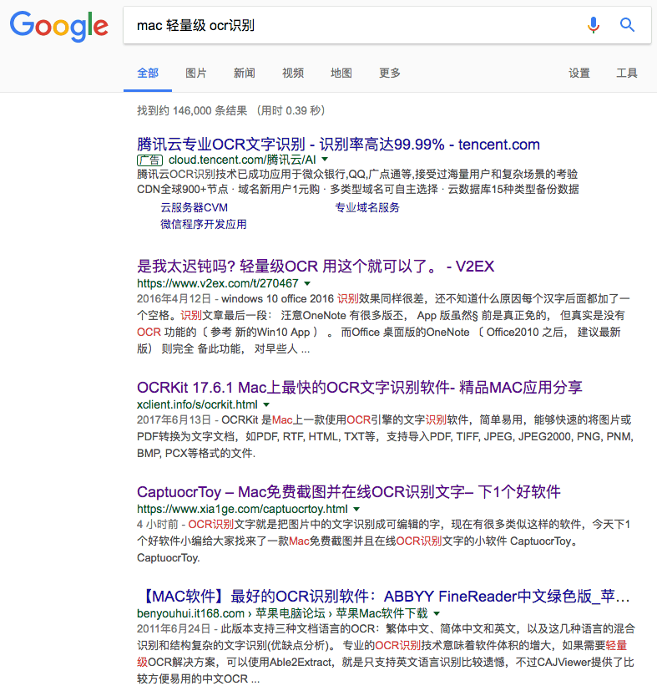The image size is (657, 686).
Task: Expand dropdown arrow next to xia1ge.com URL
Action: coord(356,509)
